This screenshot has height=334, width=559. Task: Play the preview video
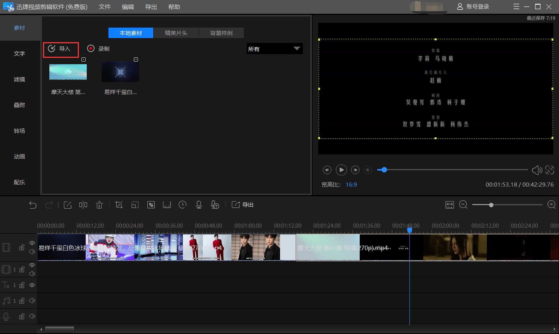341,170
